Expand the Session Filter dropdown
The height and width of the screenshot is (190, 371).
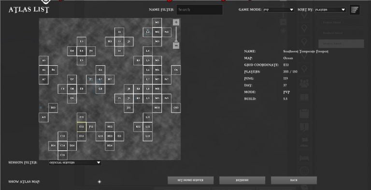point(75,162)
